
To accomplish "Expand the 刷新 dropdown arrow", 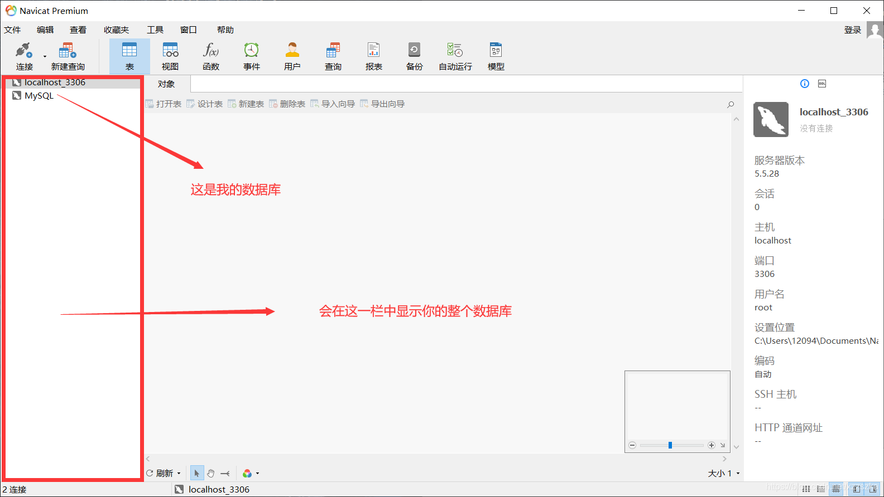I will [x=179, y=474].
